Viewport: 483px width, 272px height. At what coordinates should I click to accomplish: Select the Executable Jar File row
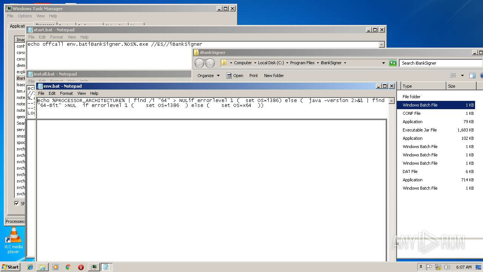point(437,130)
